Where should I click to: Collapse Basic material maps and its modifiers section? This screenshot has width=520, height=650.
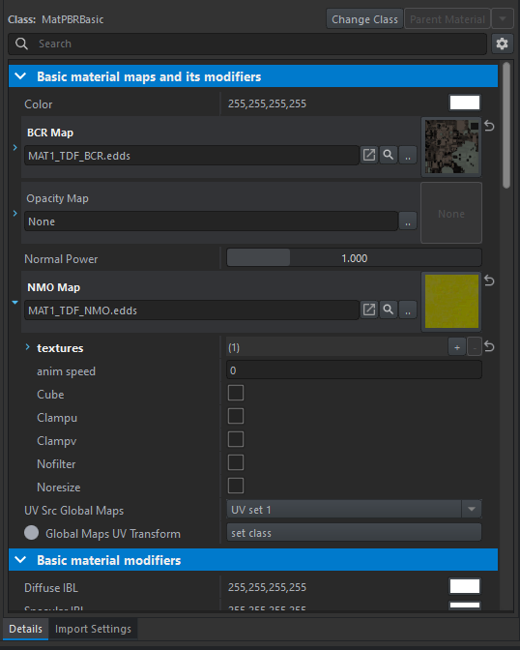(20, 76)
